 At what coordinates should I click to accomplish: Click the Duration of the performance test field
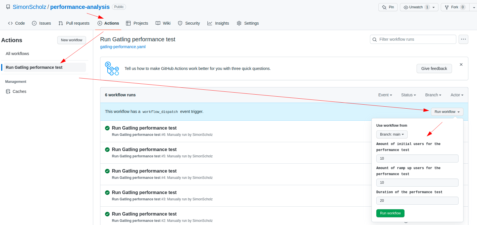click(417, 201)
